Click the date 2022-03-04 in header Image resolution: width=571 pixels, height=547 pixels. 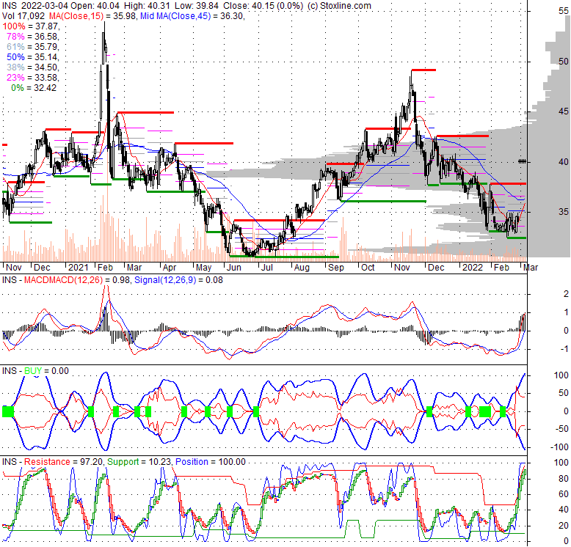[x=45, y=6]
